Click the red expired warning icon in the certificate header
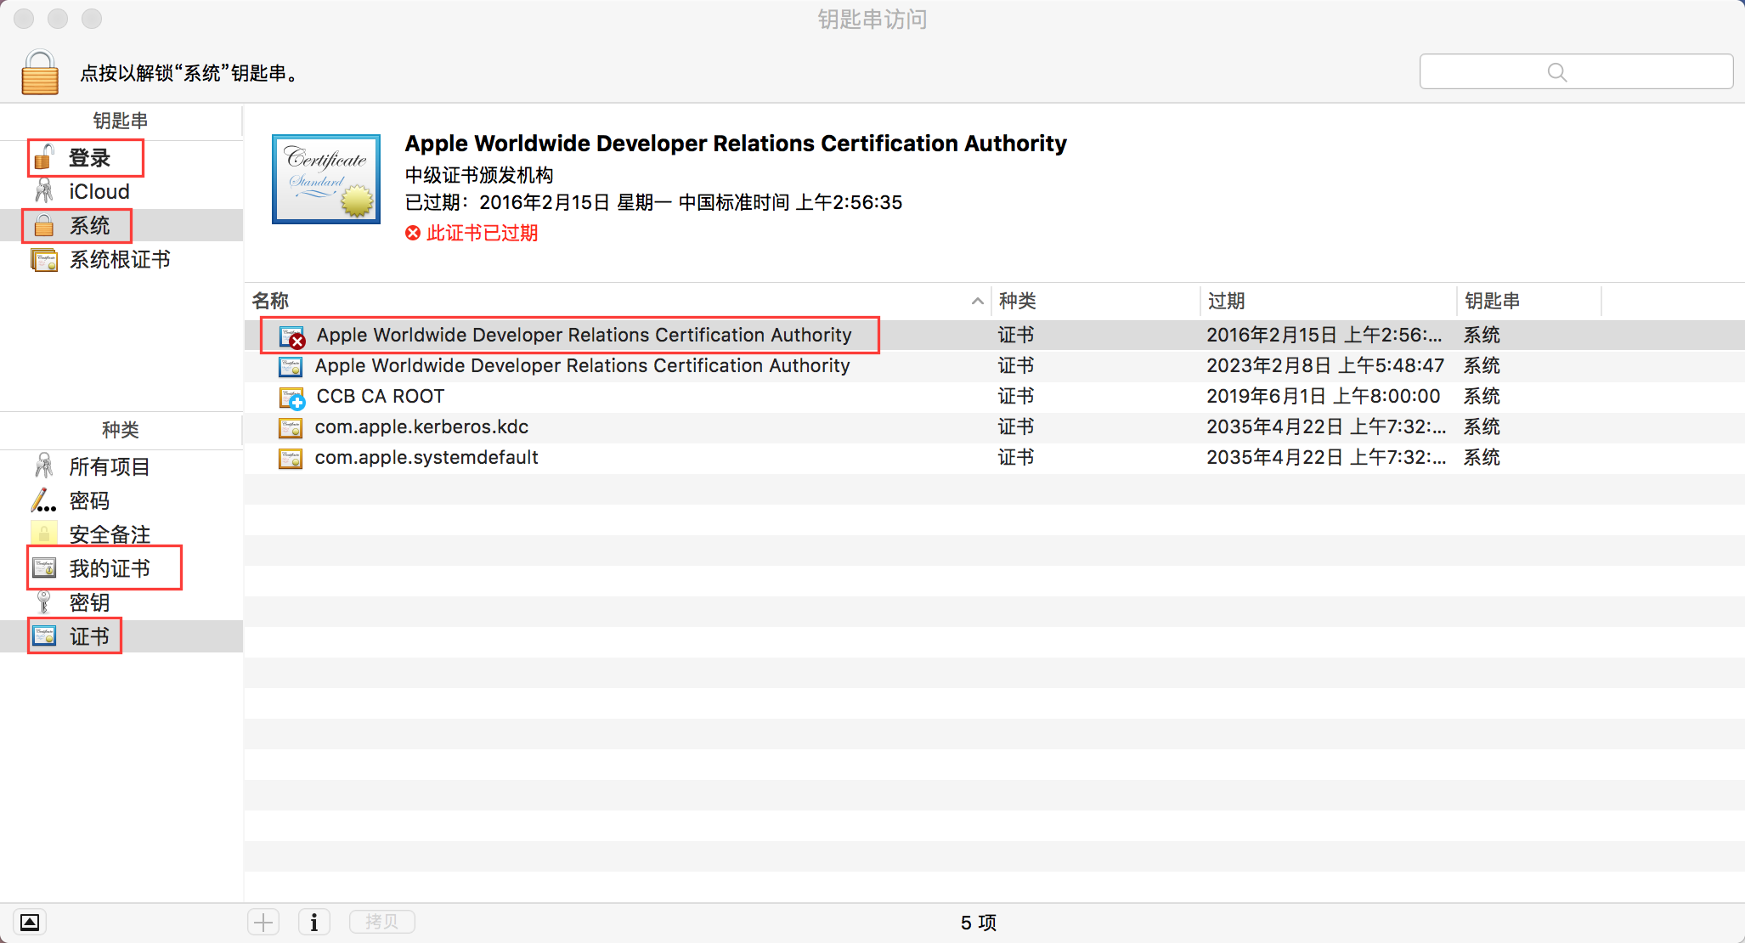This screenshot has width=1745, height=943. (413, 233)
